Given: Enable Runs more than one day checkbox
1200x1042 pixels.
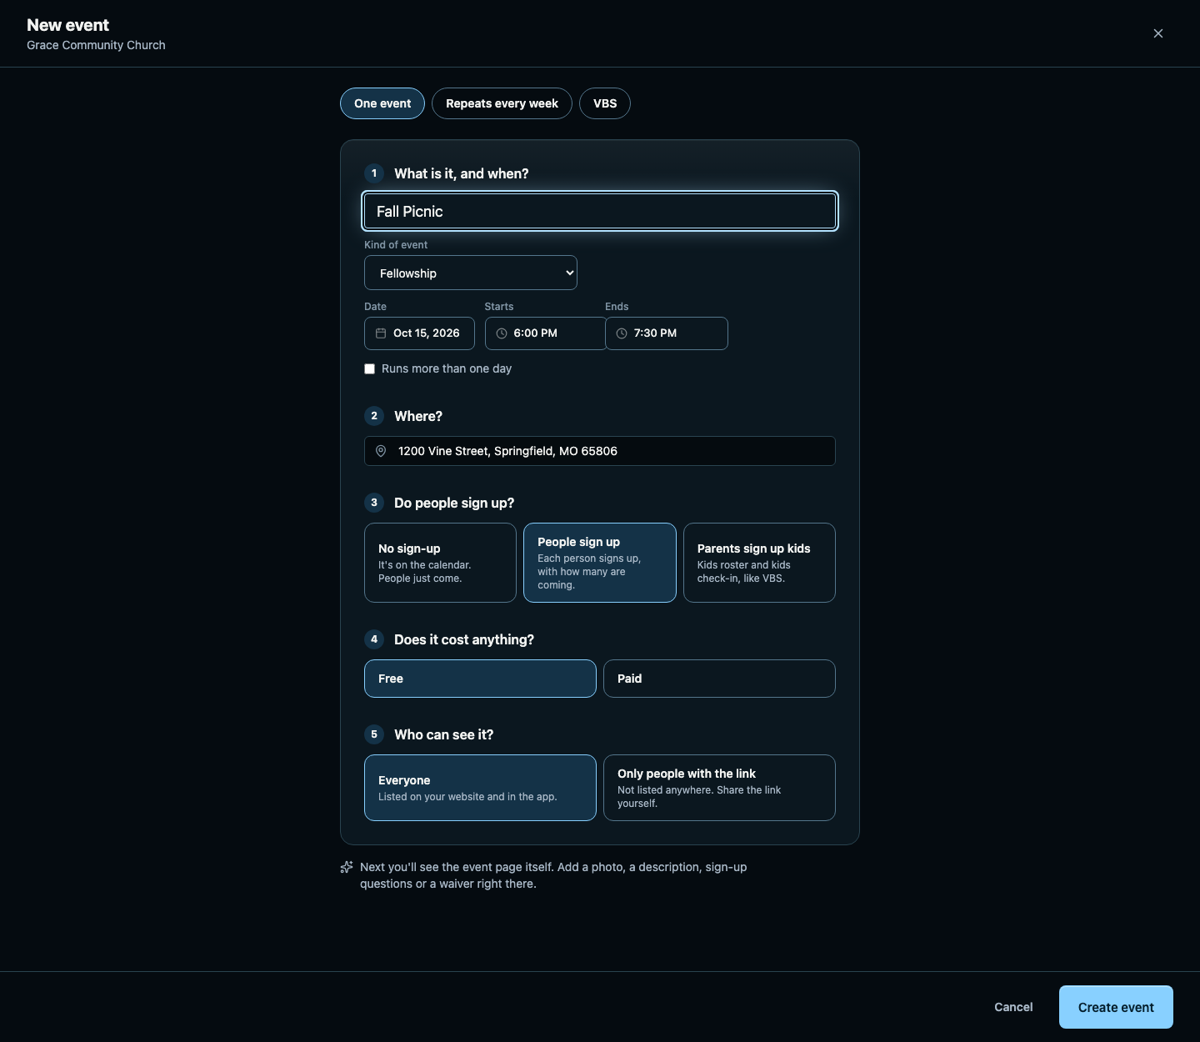Looking at the screenshot, I should point(370,368).
